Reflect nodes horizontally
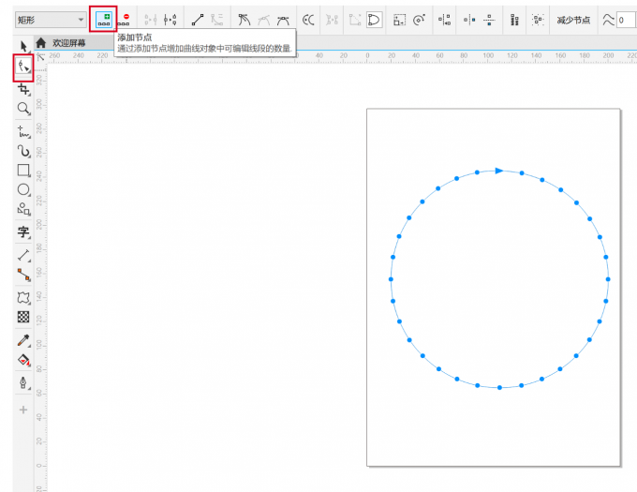 [x=469, y=20]
